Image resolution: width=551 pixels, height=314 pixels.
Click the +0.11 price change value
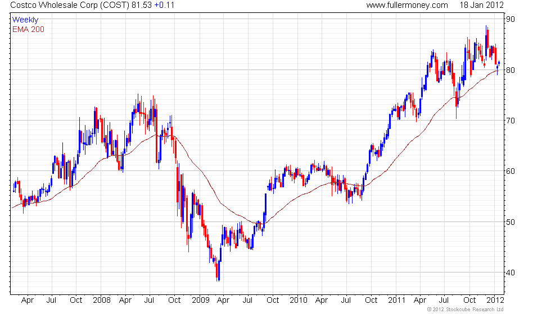164,5
